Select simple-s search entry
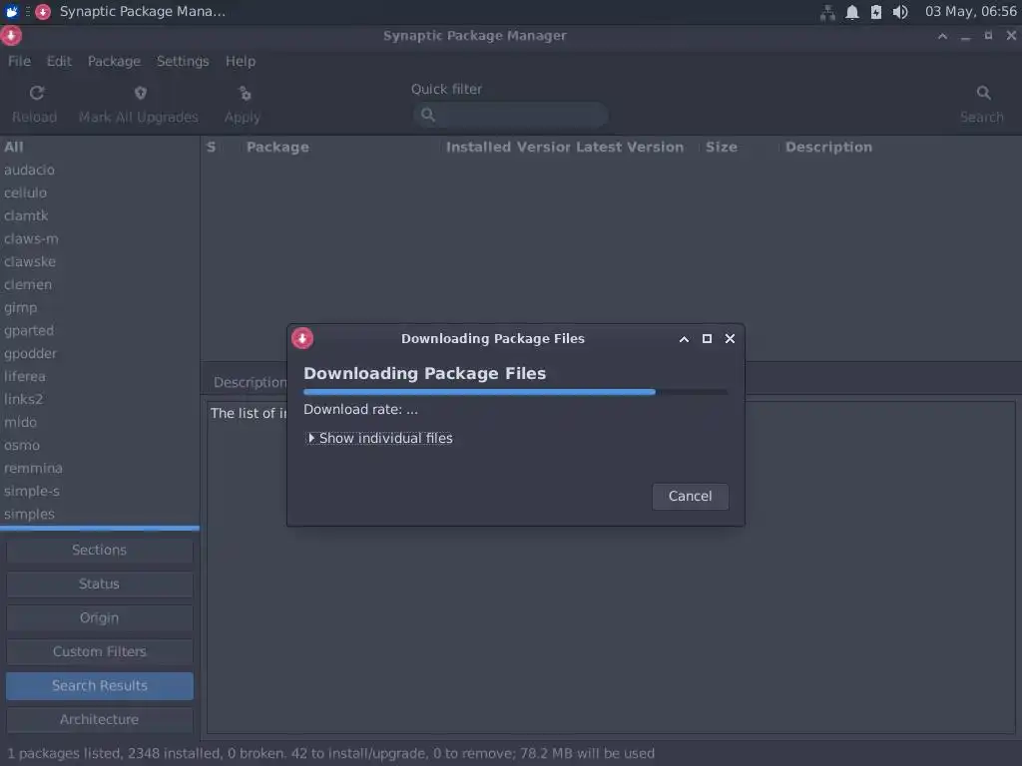The image size is (1022, 766). point(32,491)
